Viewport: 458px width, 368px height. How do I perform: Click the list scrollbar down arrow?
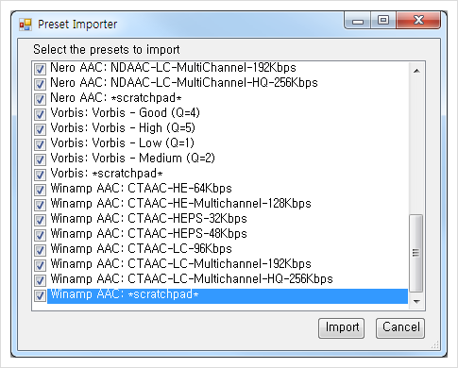tap(416, 302)
